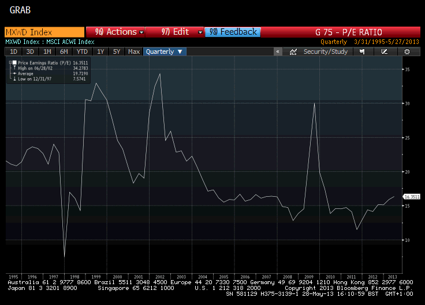Select the 5Y time range

tap(117, 52)
